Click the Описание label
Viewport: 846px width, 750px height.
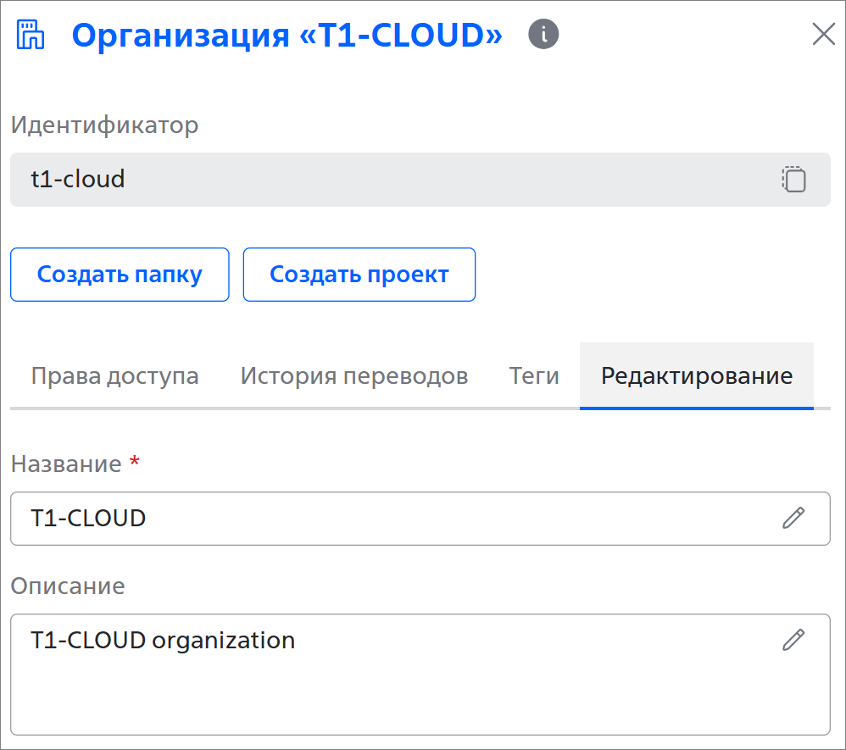pos(68,586)
